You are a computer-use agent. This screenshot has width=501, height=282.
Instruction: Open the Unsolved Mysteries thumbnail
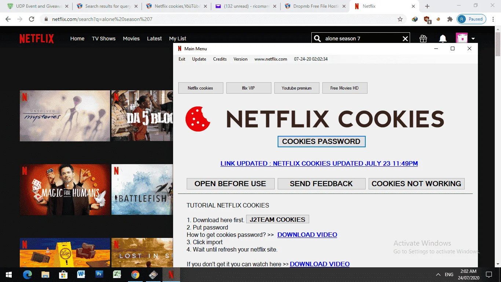click(65, 116)
